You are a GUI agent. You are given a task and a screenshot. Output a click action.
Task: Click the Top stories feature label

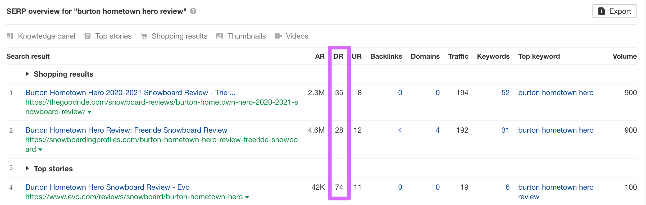point(113,36)
